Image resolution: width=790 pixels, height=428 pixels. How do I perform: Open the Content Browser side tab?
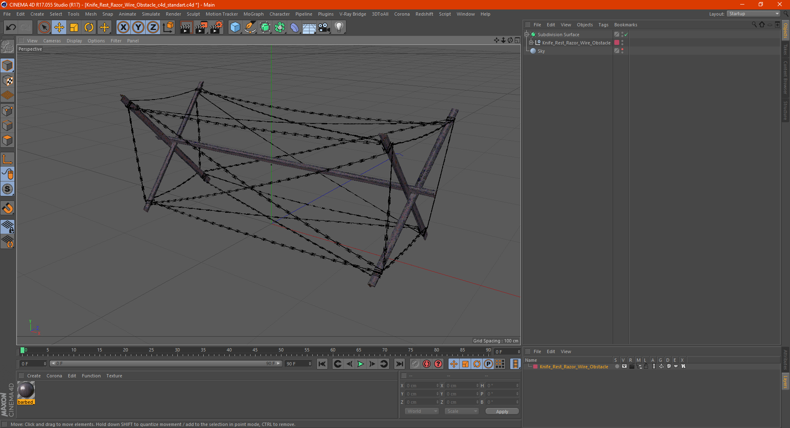785,77
